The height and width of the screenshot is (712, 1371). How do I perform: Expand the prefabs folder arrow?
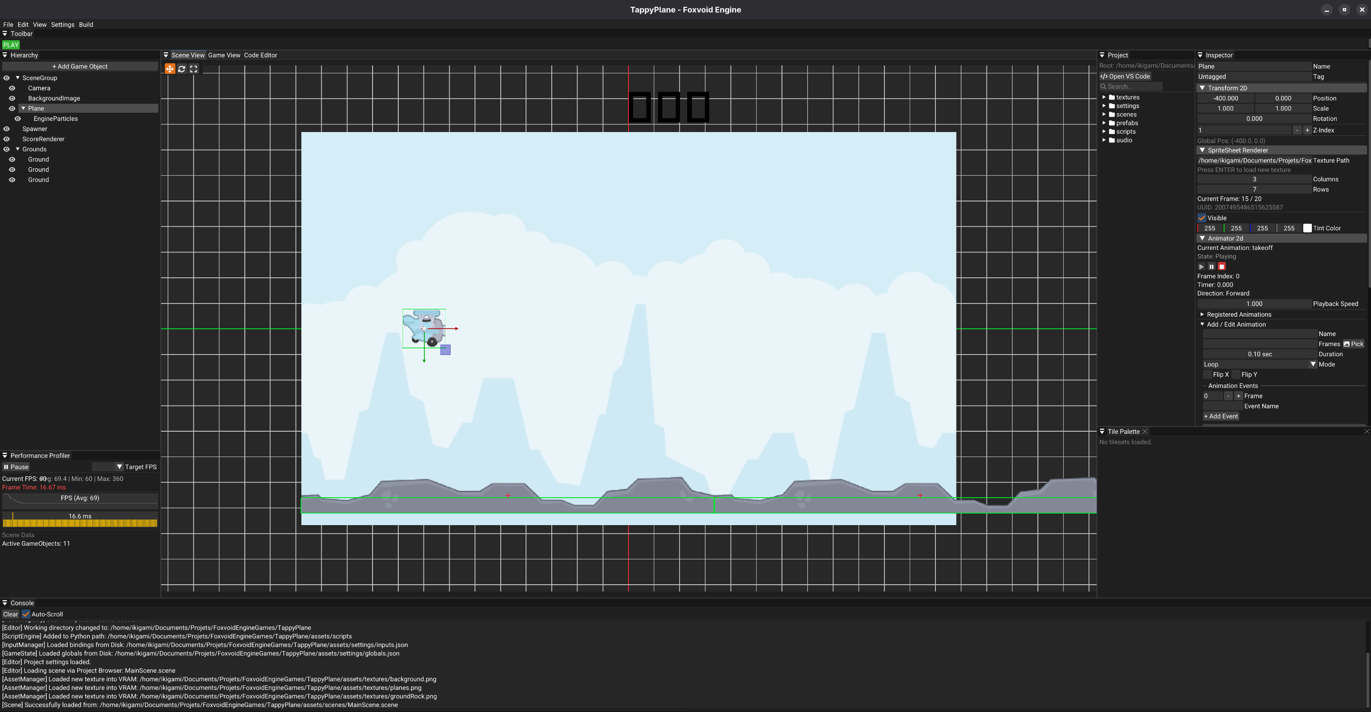(x=1104, y=123)
